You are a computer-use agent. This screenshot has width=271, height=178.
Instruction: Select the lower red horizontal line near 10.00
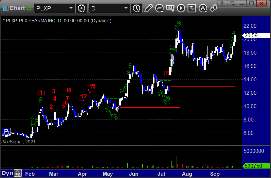pyautogui.click(x=150, y=107)
